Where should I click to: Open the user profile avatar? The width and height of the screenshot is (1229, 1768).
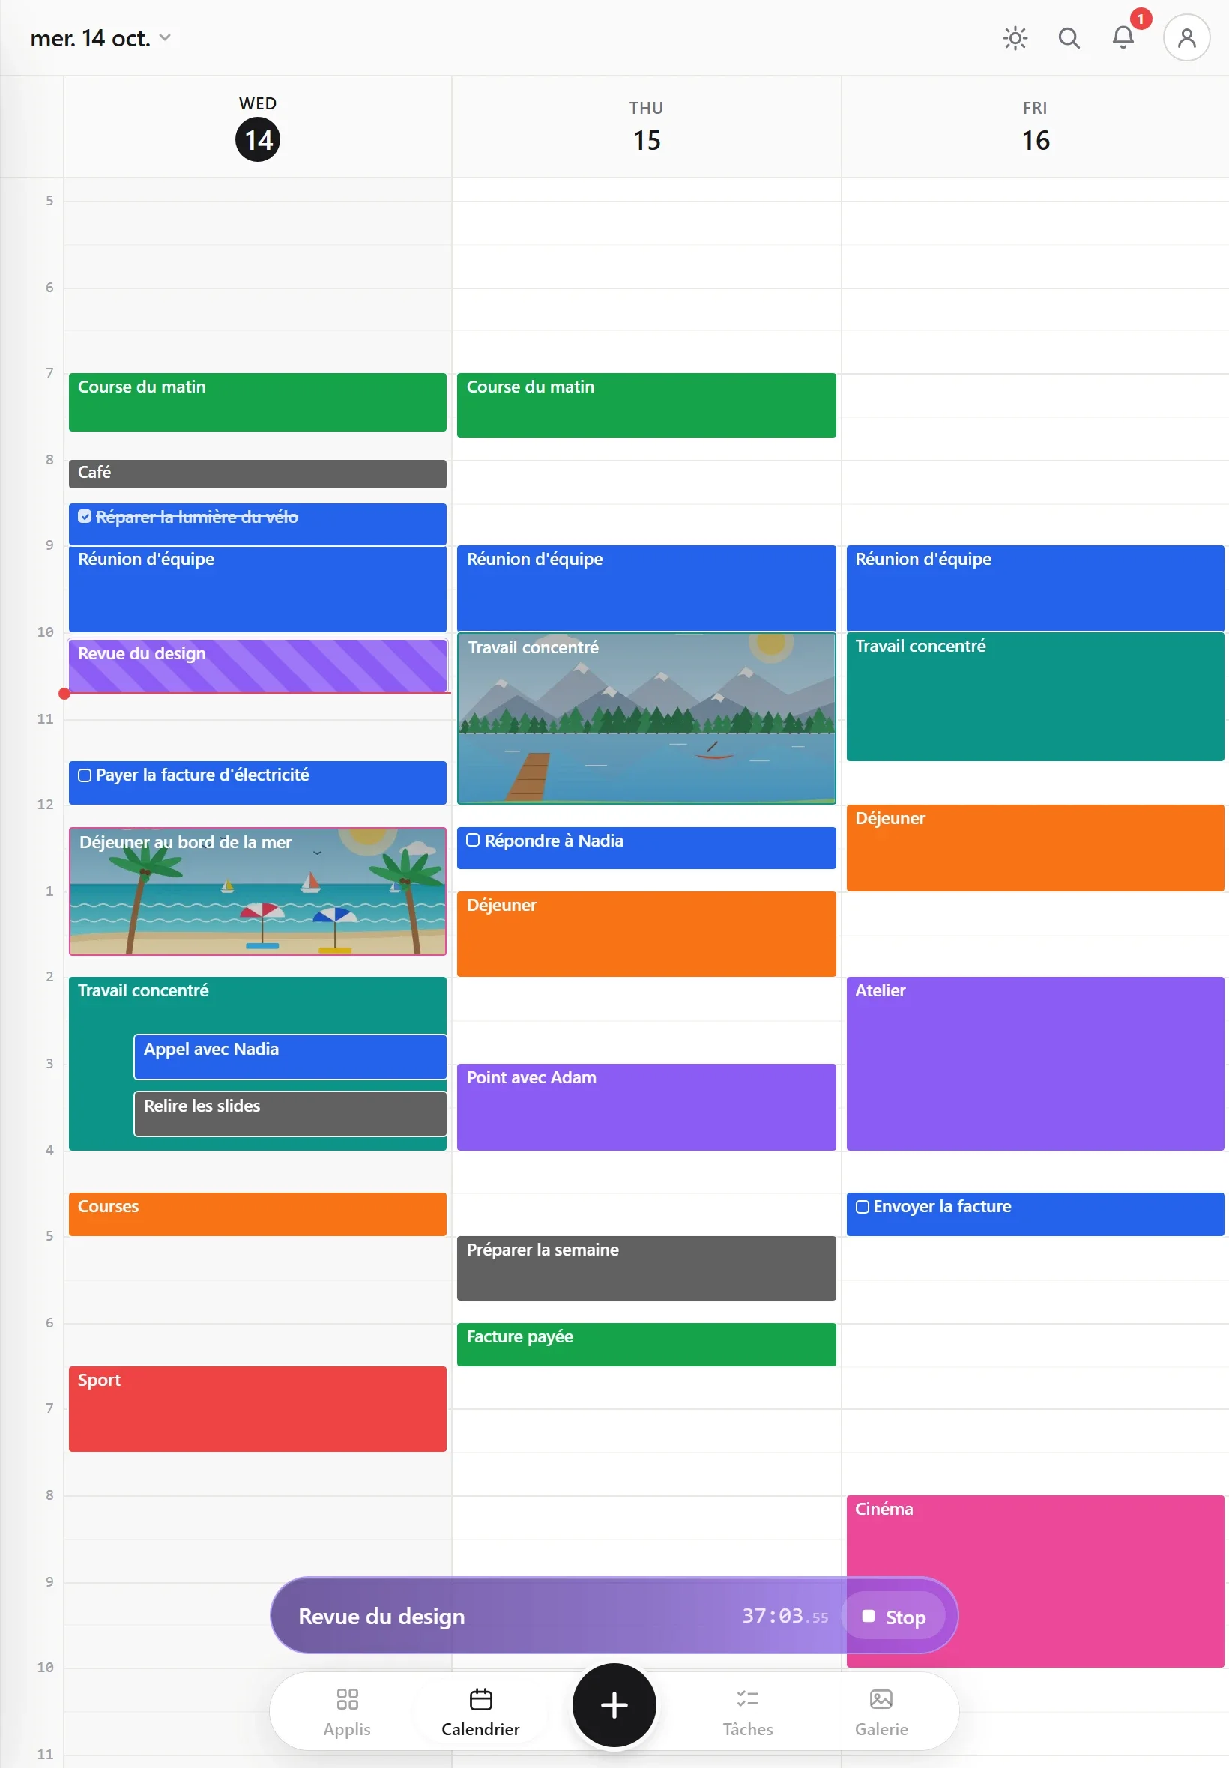tap(1186, 37)
